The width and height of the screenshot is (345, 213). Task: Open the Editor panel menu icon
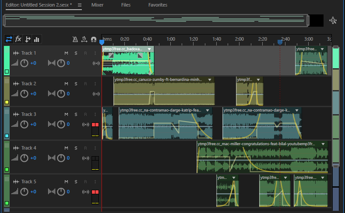point(79,5)
